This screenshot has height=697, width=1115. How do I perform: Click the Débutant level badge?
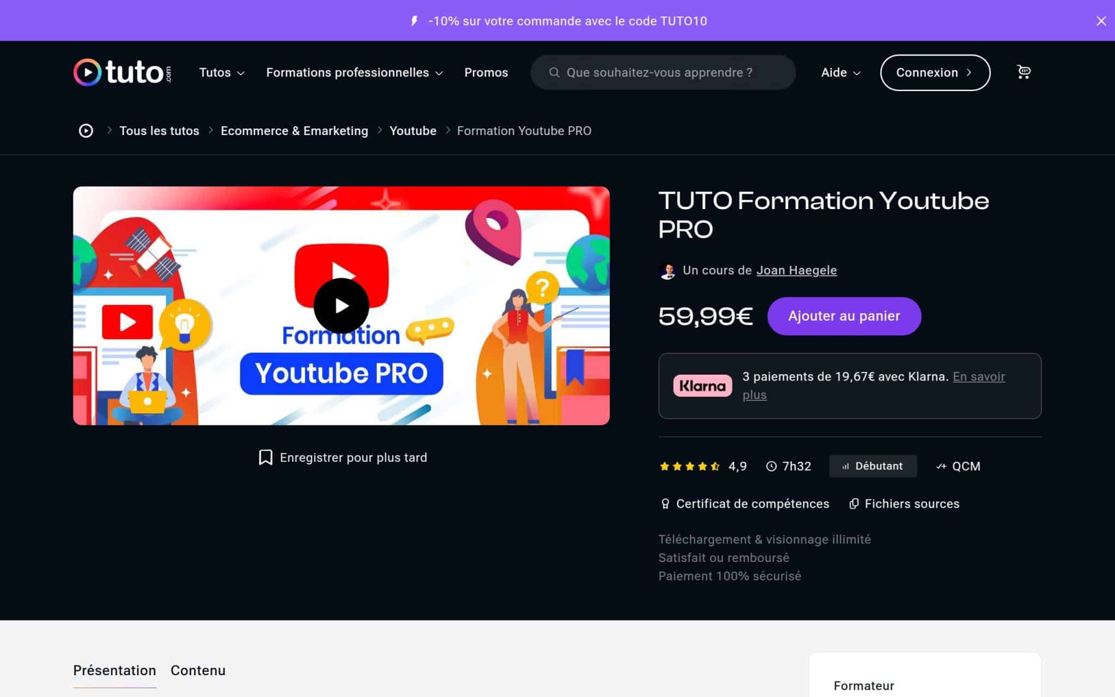click(x=873, y=466)
